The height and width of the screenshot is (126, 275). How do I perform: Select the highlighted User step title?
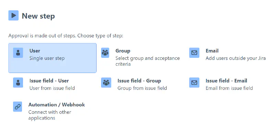click(x=35, y=51)
